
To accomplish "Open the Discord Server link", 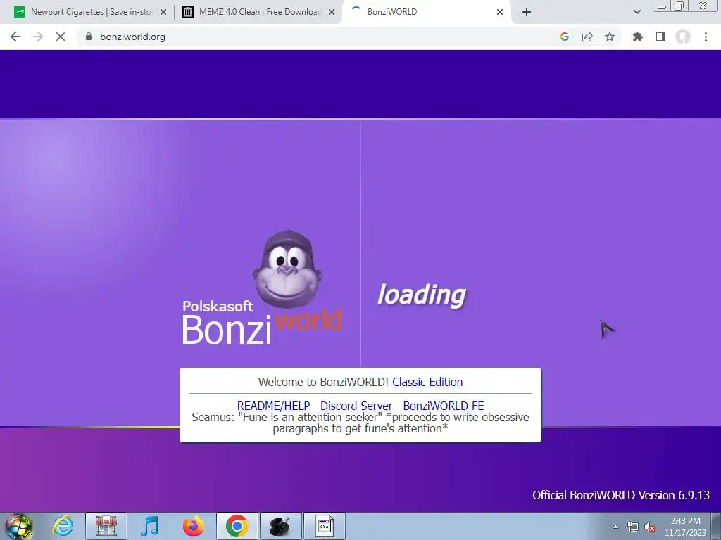I will point(356,406).
